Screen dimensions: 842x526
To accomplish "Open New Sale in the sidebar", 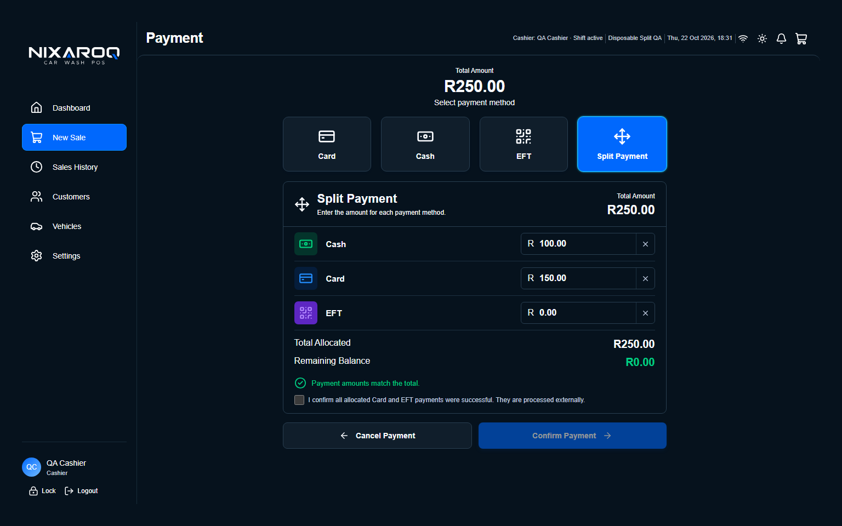I will (x=74, y=137).
